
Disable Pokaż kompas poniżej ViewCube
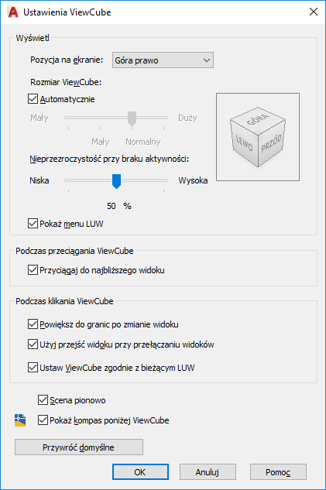click(43, 420)
